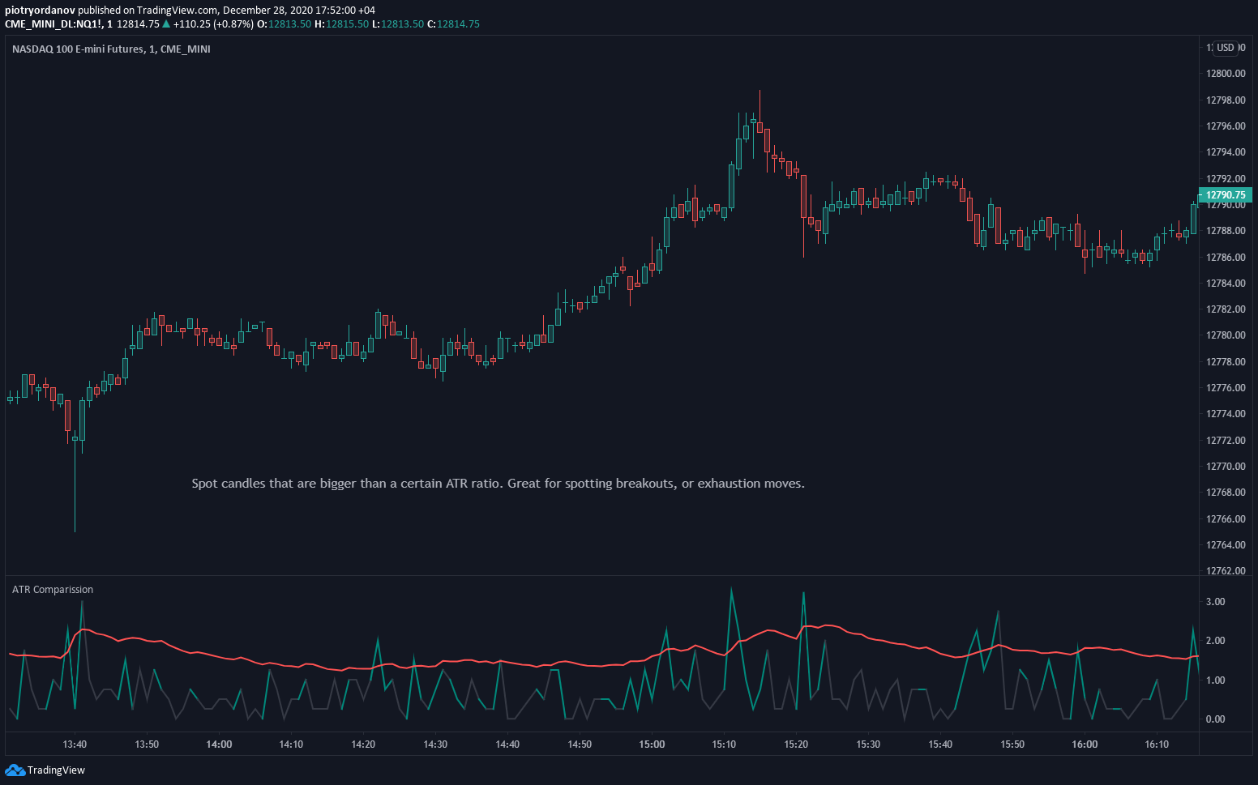The height and width of the screenshot is (785, 1258).
Task: Click the 13:40 time axis label
Action: [x=75, y=744]
